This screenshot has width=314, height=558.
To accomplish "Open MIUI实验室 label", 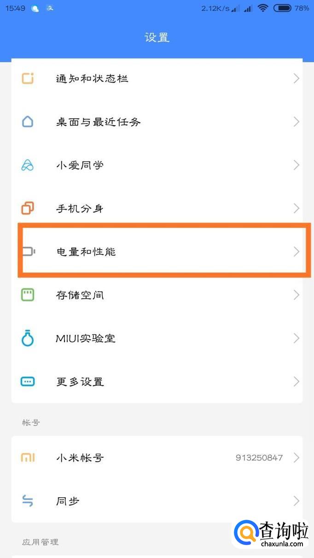I will pos(86,338).
